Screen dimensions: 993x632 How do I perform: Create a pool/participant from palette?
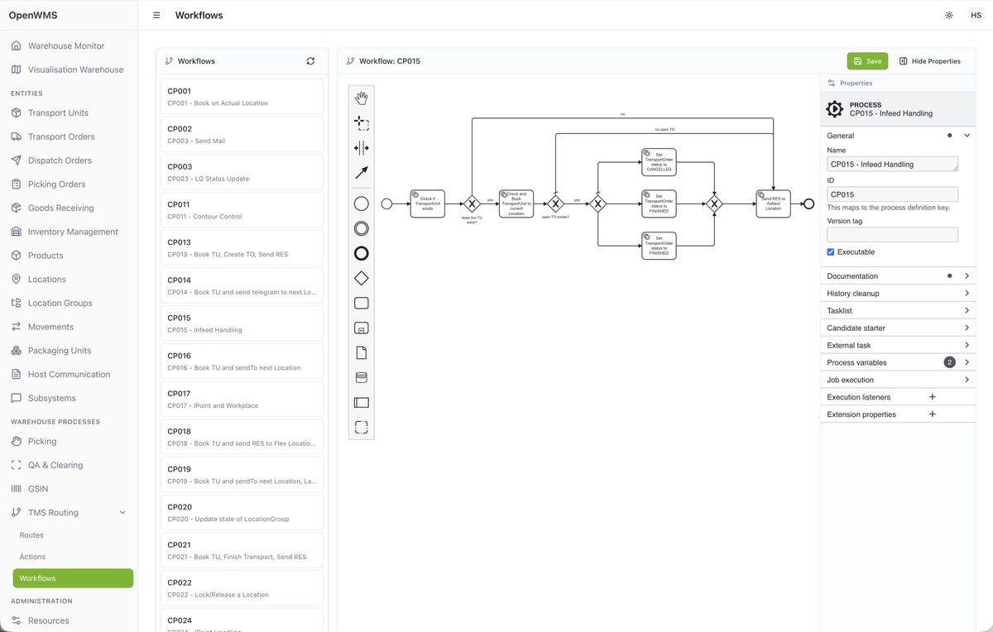tap(362, 402)
